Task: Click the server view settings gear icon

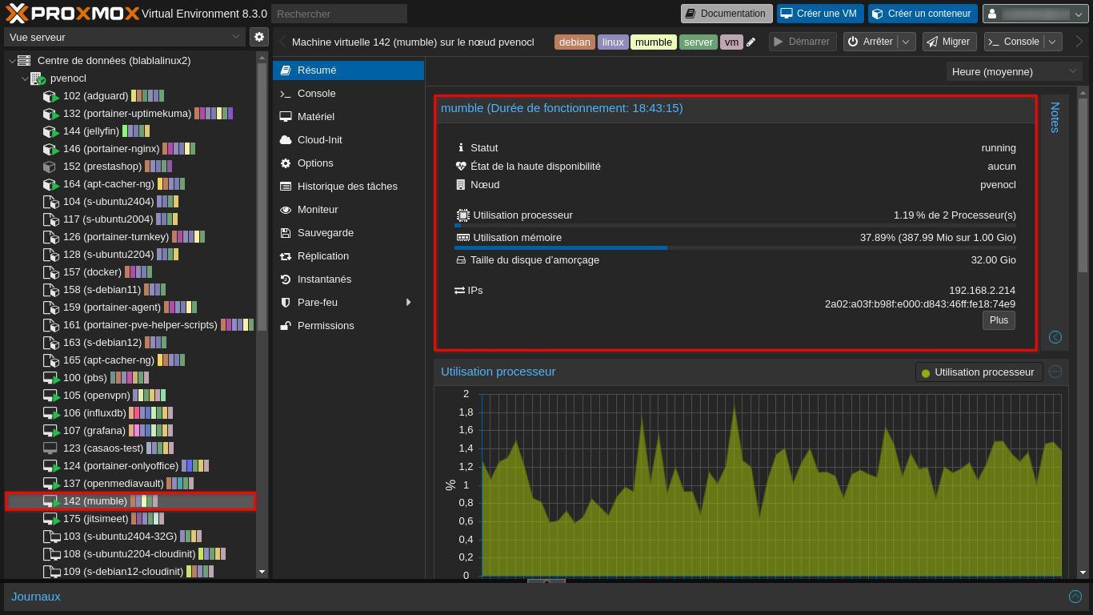Action: pyautogui.click(x=258, y=37)
